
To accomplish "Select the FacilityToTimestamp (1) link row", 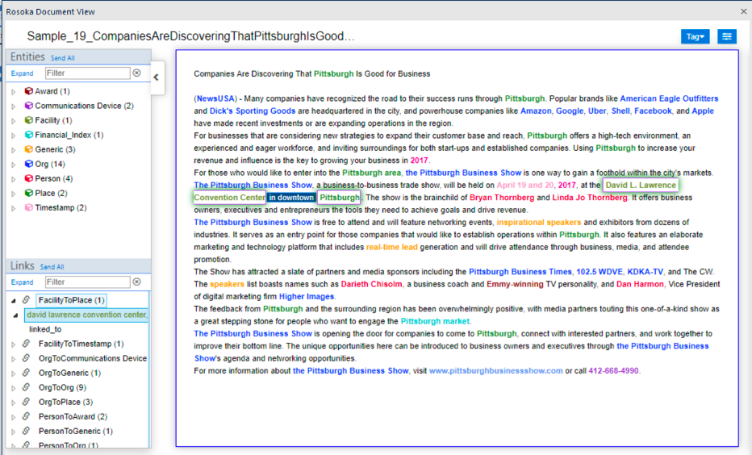I will coord(81,344).
